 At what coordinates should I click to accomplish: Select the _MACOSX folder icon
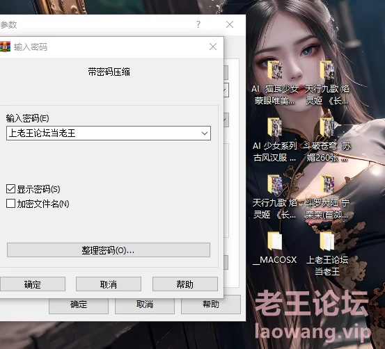click(x=275, y=241)
